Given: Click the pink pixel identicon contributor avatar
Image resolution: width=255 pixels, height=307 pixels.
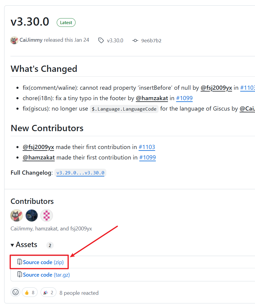Looking at the screenshot, I should pyautogui.click(x=47, y=215).
